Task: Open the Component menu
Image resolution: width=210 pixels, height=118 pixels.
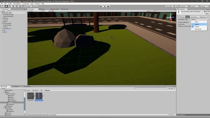Action: tap(25, 4)
